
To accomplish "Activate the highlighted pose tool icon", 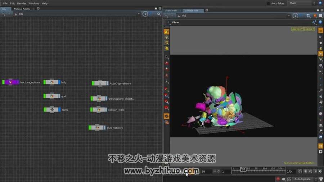I will (167, 116).
